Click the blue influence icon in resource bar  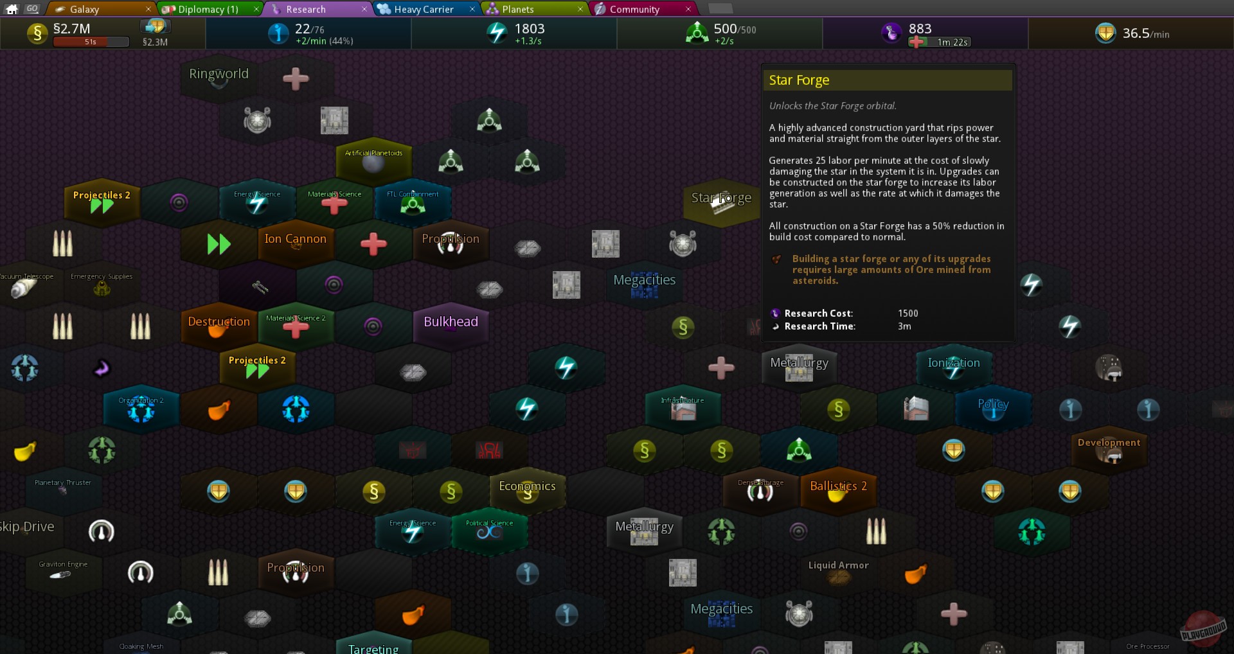pos(278,33)
